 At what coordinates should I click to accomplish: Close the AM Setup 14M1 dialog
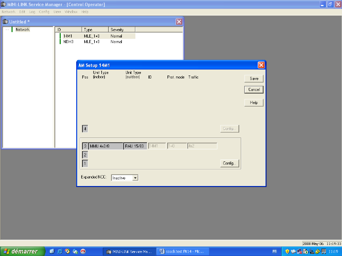[261, 65]
